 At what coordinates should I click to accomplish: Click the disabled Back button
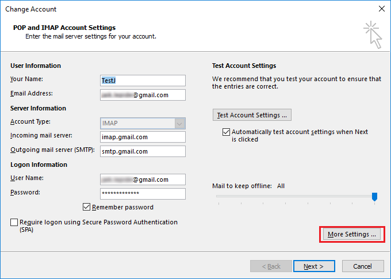click(271, 266)
